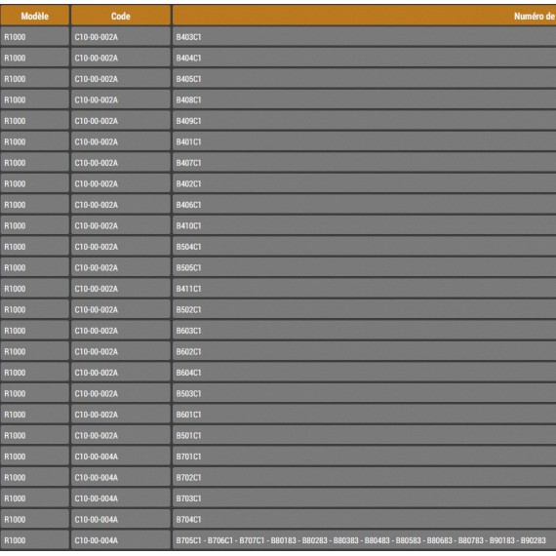Image resolution: width=556 pixels, height=556 pixels.
Task: Click model R1000 in the B404C1 row
Action: coord(15,58)
